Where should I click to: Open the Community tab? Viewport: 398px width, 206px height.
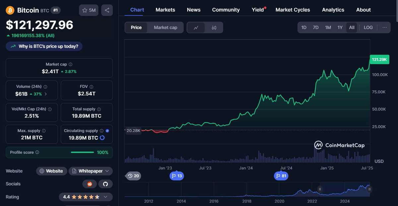pyautogui.click(x=226, y=10)
